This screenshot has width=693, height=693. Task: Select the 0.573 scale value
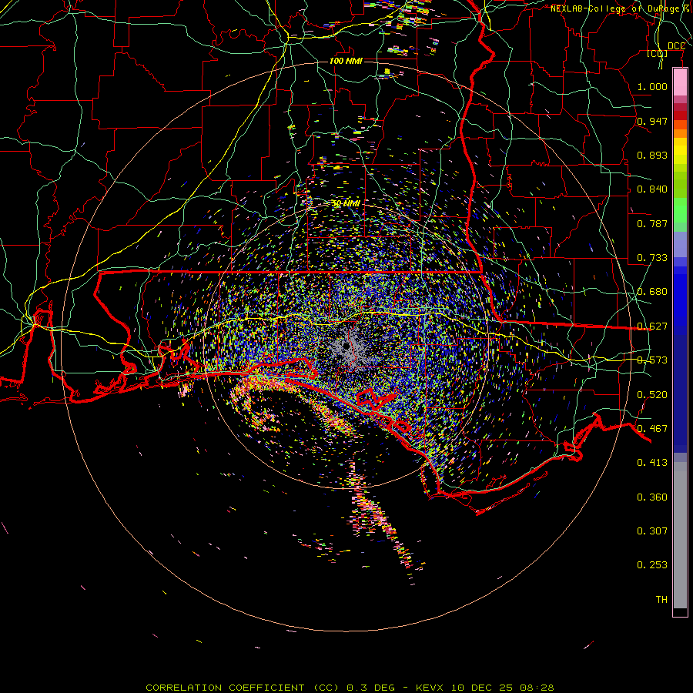[x=652, y=360]
